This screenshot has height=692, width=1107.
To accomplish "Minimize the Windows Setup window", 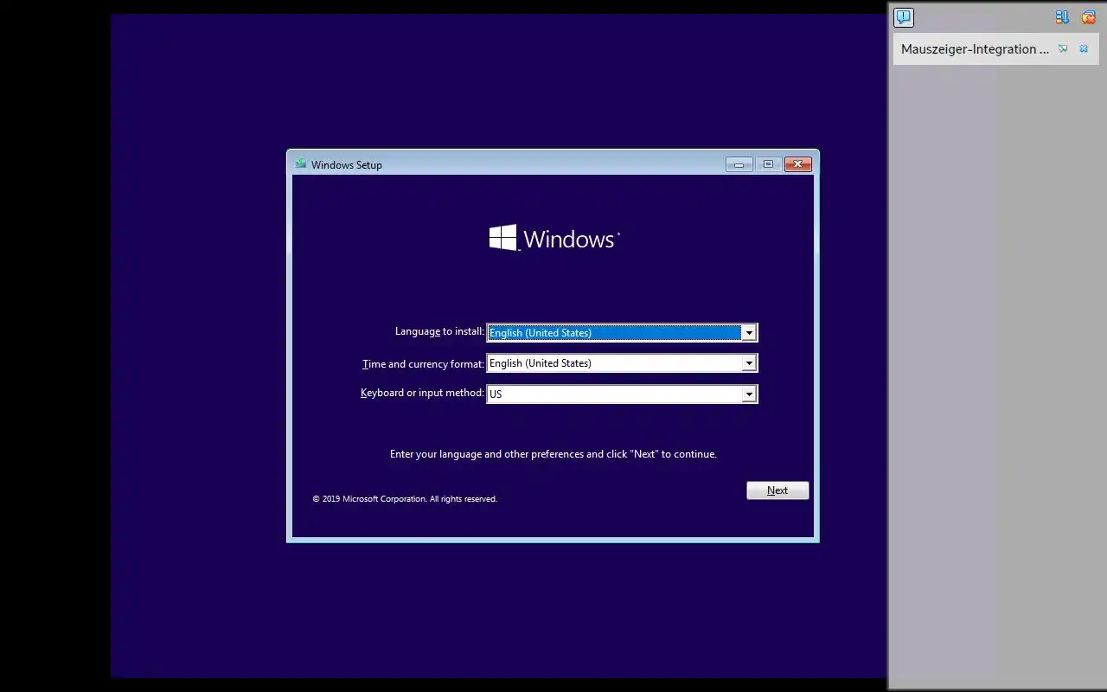I will tap(739, 164).
